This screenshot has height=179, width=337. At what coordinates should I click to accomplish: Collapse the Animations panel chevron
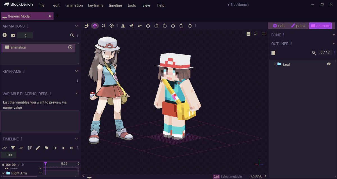(76, 26)
